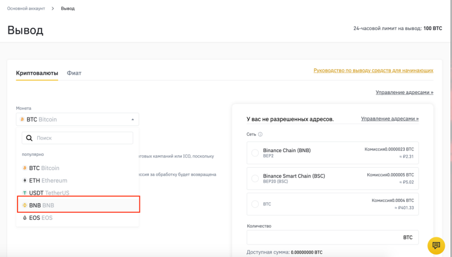The width and height of the screenshot is (452, 257).
Task: Switch to the Криптовалюты tab
Action: coord(37,73)
